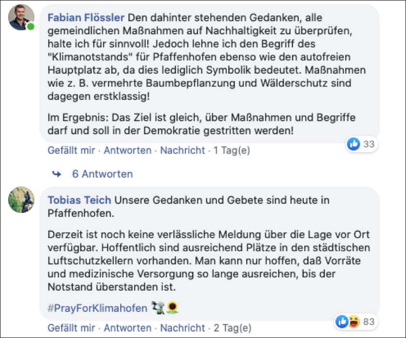Viewport: 406px width, 338px height.
Task: Send Fabian Flössler a message via Nachricht
Action: pos(182,150)
